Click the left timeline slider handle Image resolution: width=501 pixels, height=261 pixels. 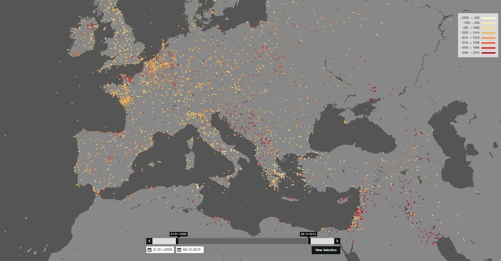click(177, 241)
